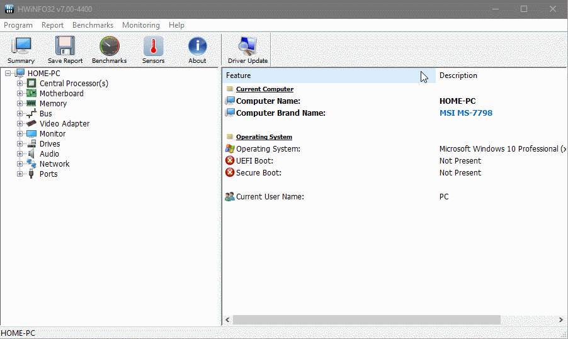Expand the Network node
This screenshot has height=339, width=568.
(x=20, y=164)
